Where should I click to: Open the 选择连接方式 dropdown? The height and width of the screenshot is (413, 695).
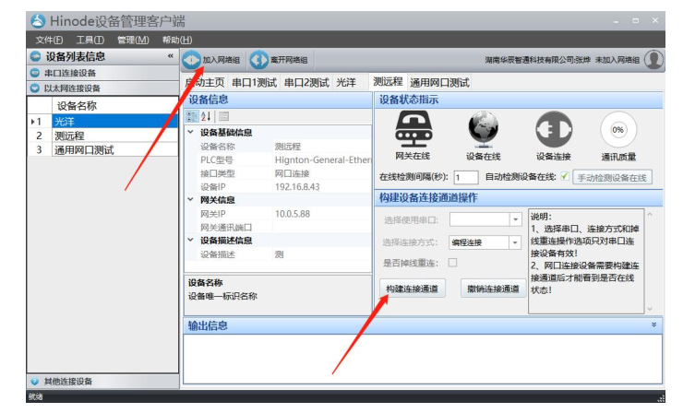tap(516, 242)
